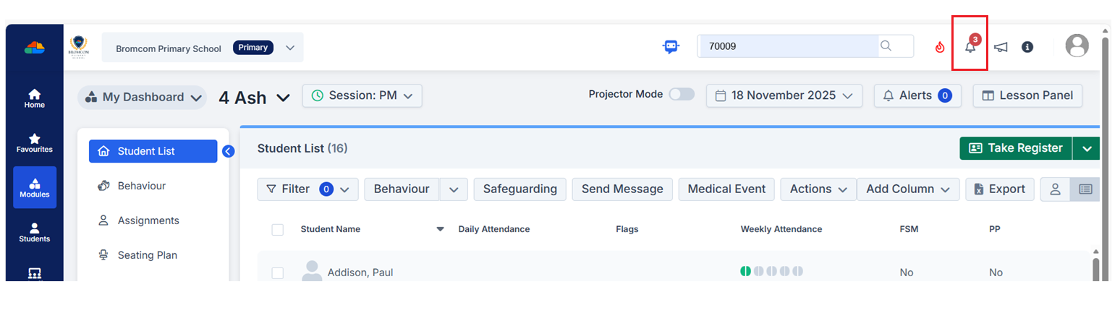
Task: Open the user profile avatar
Action: [x=1077, y=46]
